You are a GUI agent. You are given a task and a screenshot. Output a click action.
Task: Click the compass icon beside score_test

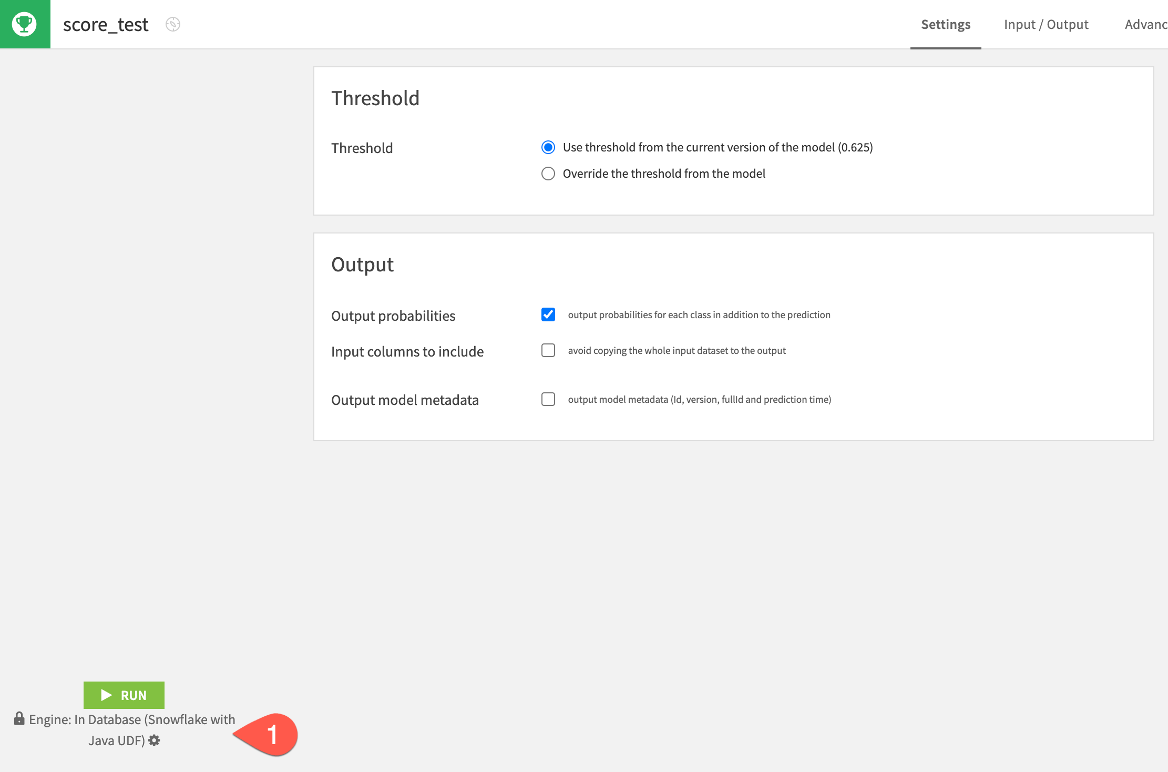click(x=173, y=24)
